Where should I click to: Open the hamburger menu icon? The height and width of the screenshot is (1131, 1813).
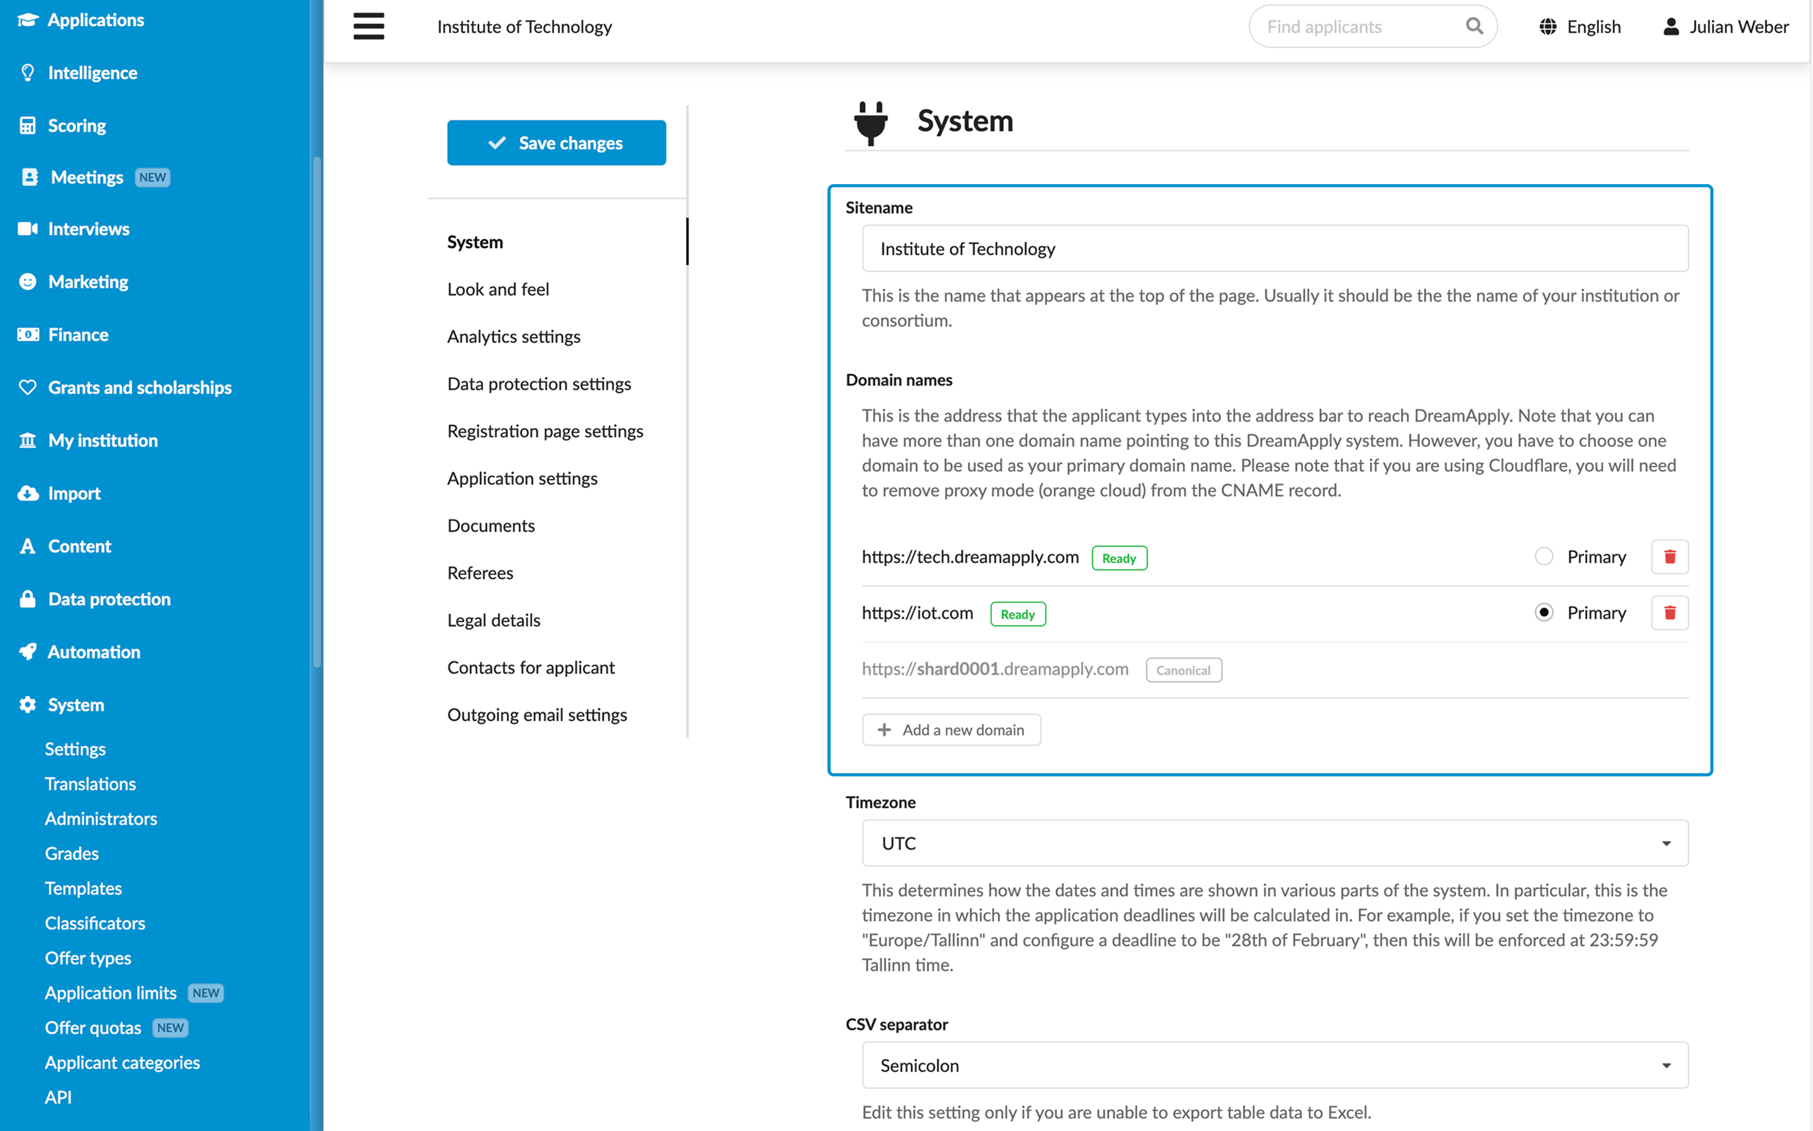(368, 26)
